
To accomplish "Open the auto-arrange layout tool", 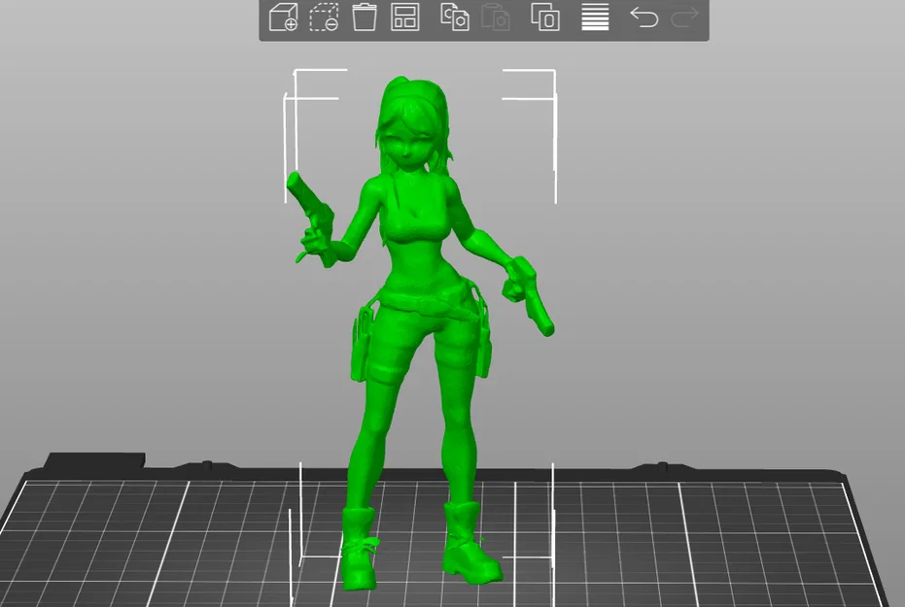I will 407,17.
